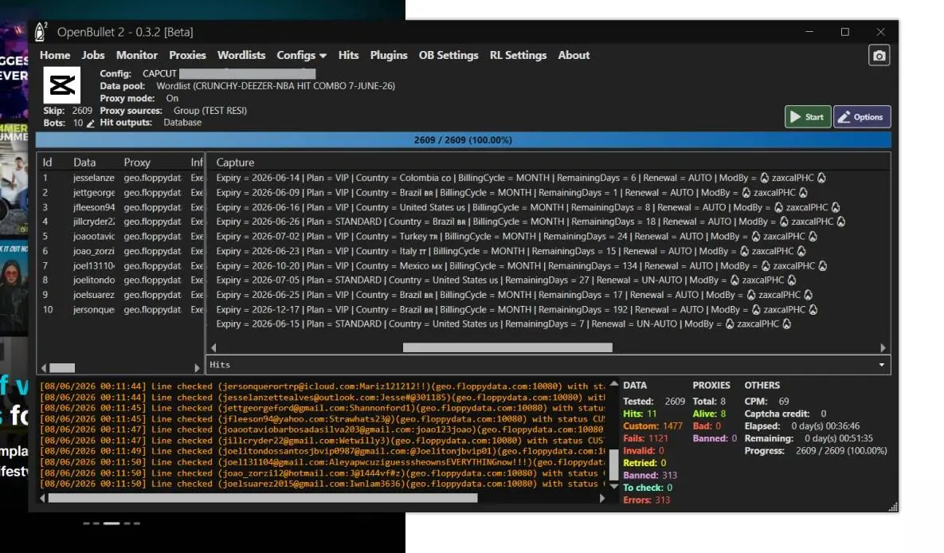This screenshot has height=553, width=944.
Task: Click the window resize grip
Action: pos(893,507)
